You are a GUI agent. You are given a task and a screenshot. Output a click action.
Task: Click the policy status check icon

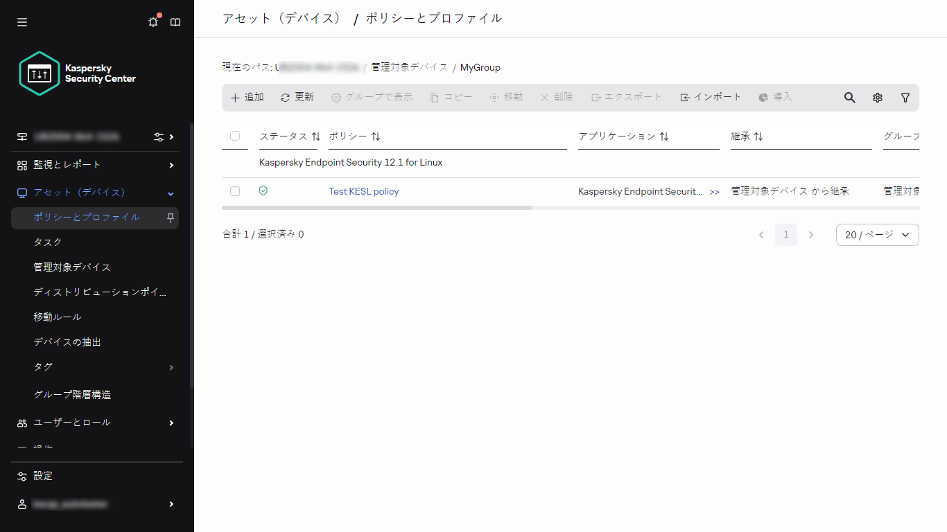(x=263, y=190)
